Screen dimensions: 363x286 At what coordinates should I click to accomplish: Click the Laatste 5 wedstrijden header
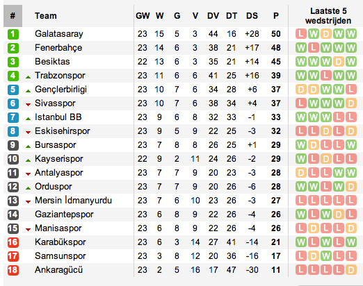pos(328,16)
